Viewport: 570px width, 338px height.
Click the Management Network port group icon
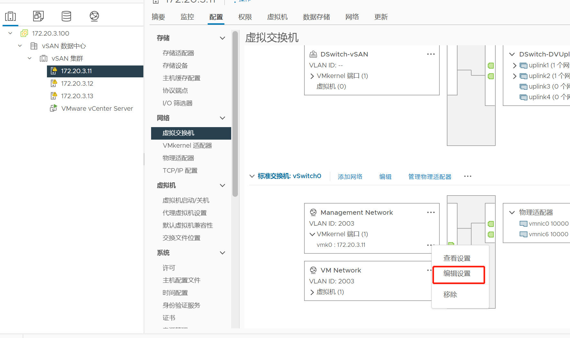click(x=313, y=212)
